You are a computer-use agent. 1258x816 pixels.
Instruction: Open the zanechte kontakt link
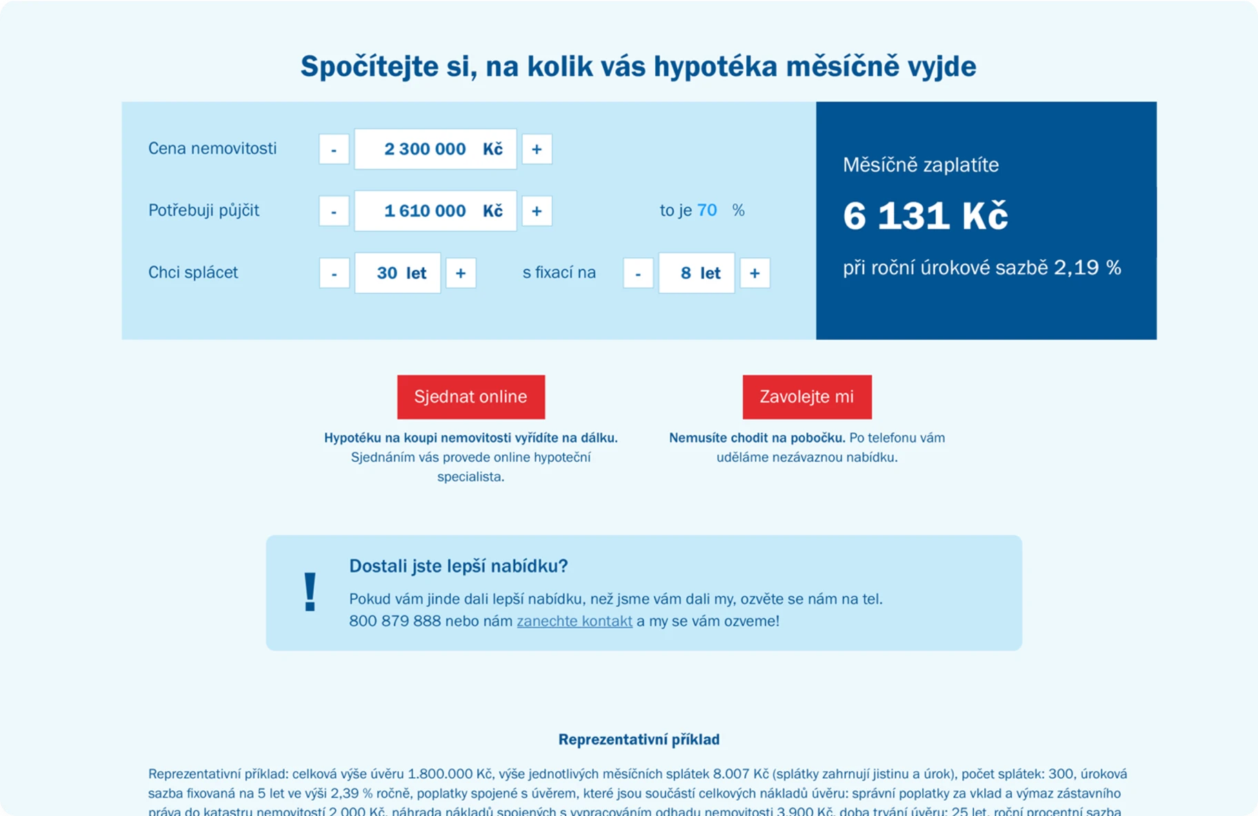pos(574,620)
